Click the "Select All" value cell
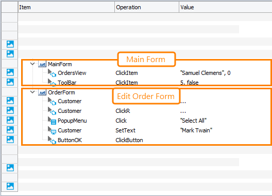The image size is (272, 196). tap(193, 121)
